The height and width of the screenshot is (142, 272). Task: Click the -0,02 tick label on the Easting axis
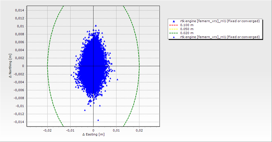[47, 130]
